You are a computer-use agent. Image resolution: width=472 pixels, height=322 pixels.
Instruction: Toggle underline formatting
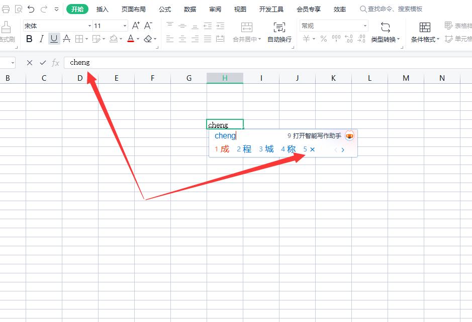click(54, 39)
